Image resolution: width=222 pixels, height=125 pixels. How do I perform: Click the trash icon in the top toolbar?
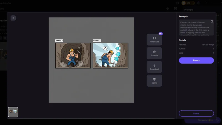[175, 9]
